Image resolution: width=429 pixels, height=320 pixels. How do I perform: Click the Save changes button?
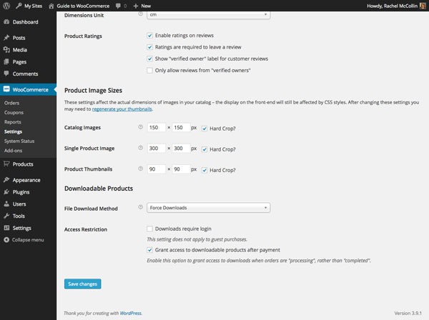[x=83, y=284]
